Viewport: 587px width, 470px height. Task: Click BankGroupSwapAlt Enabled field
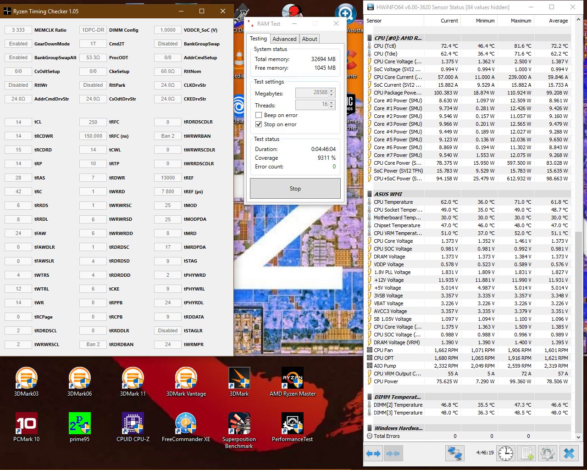point(18,57)
